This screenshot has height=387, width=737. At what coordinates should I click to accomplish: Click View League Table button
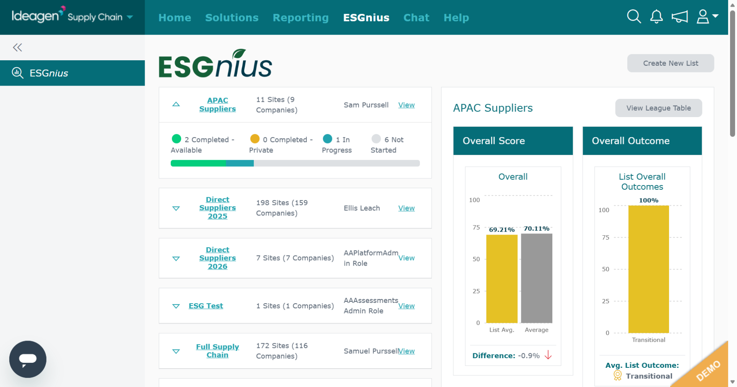658,108
